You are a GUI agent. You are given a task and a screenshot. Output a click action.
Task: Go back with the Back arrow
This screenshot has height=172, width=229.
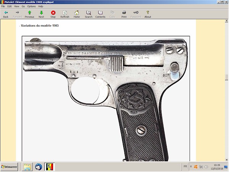[x=6, y=14]
